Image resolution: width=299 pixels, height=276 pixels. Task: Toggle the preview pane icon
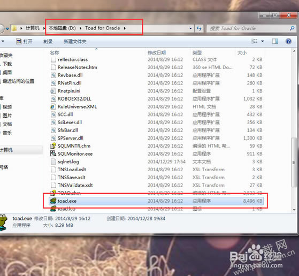click(275, 41)
